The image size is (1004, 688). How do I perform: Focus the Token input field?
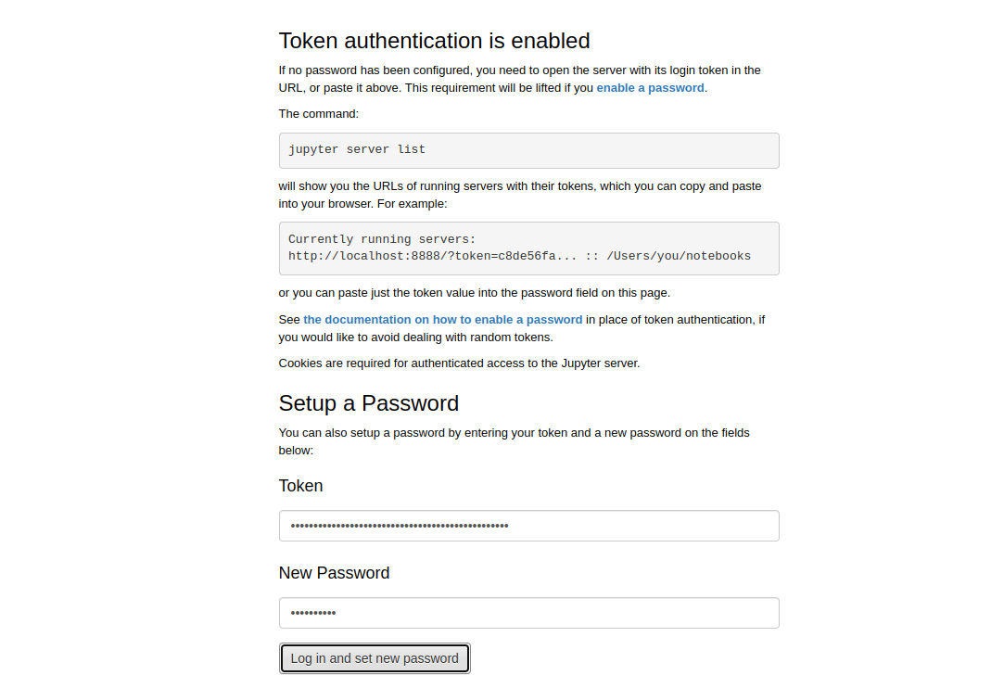(x=528, y=526)
